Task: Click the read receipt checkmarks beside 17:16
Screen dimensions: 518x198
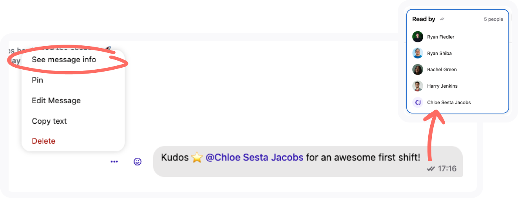Action: pos(431,169)
